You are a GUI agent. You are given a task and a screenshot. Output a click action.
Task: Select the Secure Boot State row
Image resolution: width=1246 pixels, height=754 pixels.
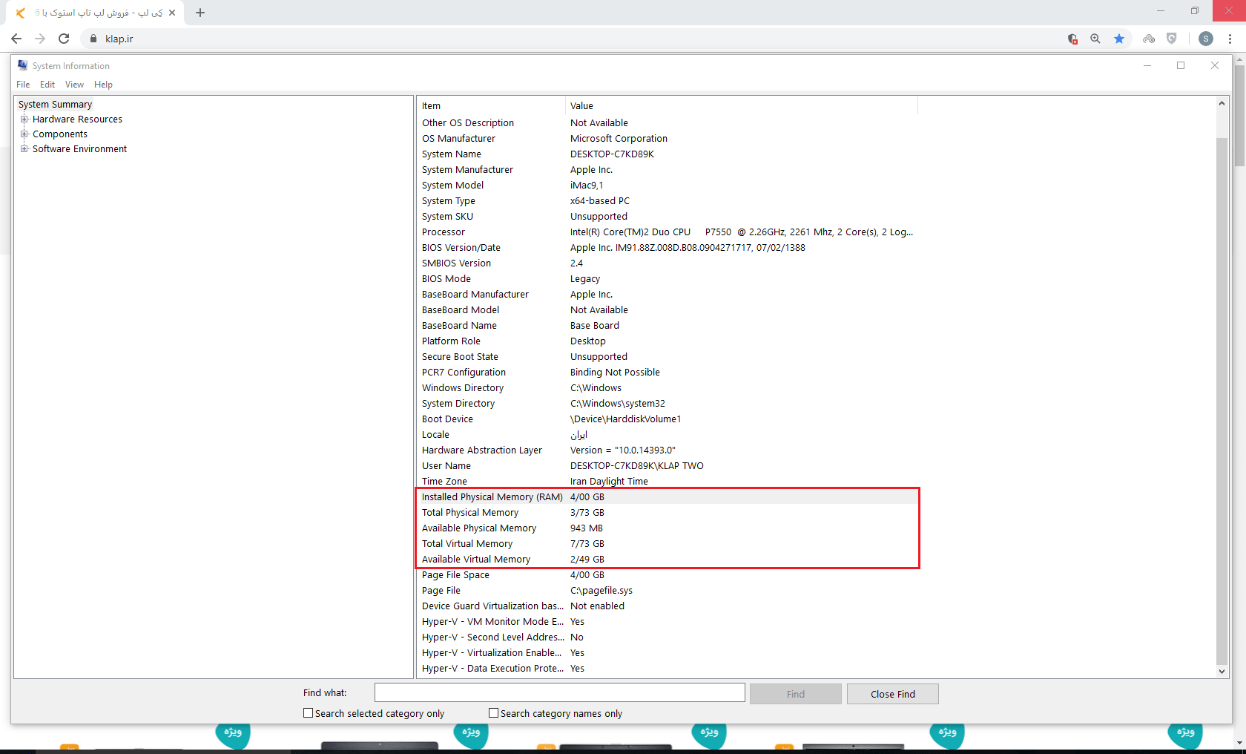pyautogui.click(x=667, y=357)
